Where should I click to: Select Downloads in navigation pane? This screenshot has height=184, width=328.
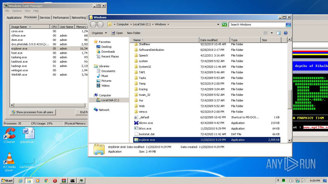tap(108, 52)
